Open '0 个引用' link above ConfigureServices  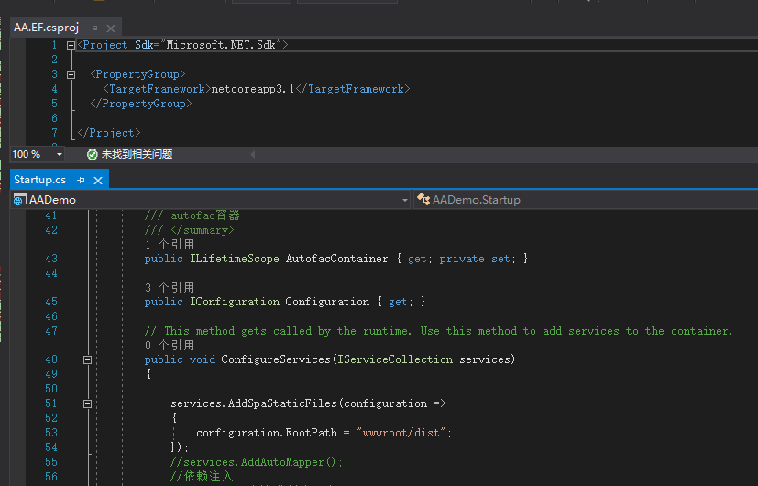pyautogui.click(x=170, y=346)
